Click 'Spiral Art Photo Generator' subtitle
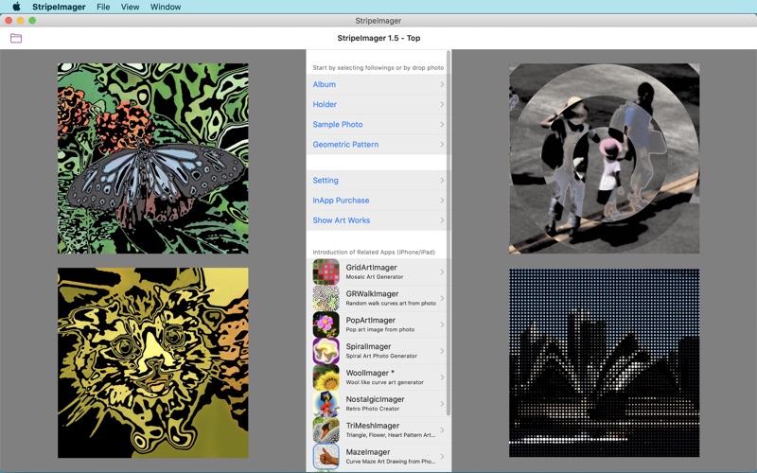Image resolution: width=757 pixels, height=473 pixels. [x=381, y=357]
